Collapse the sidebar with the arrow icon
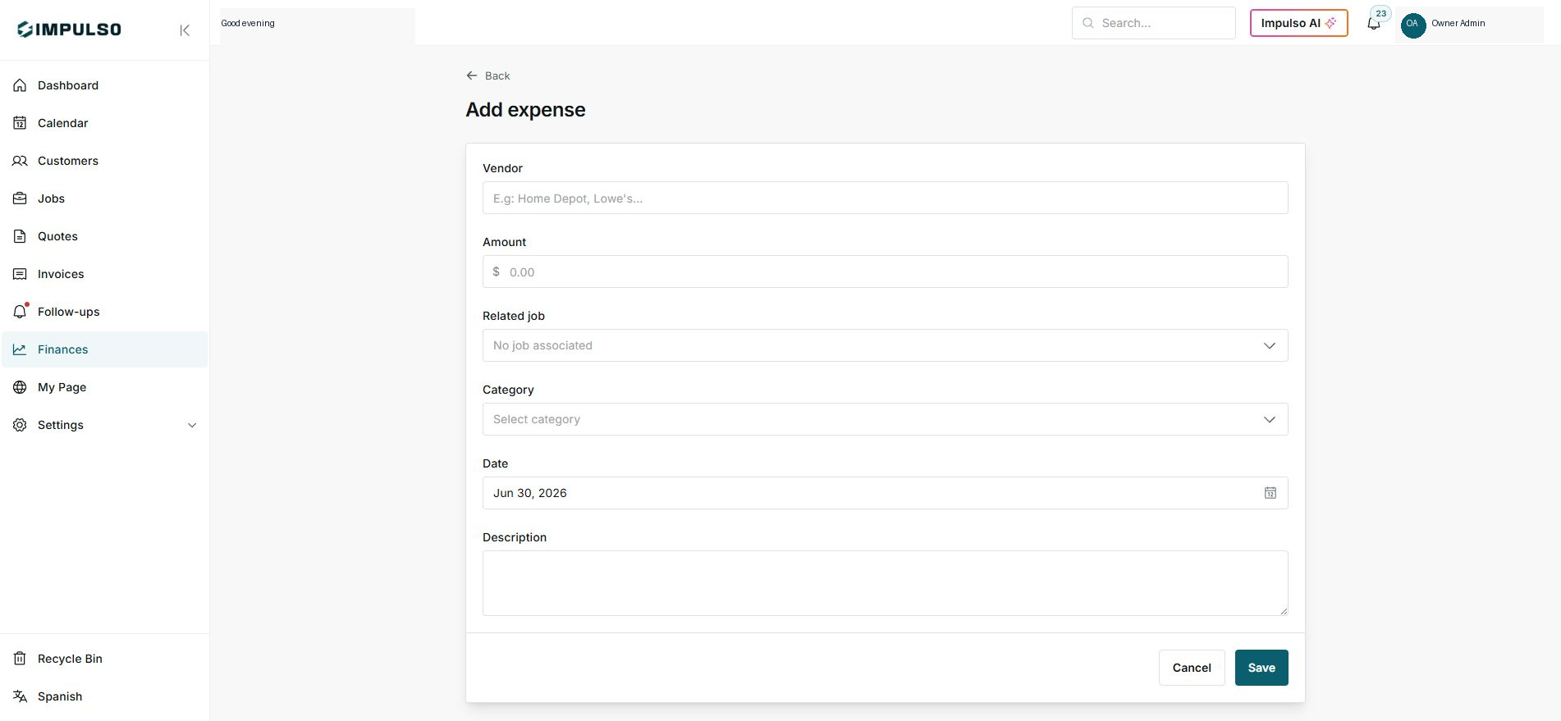 (x=185, y=30)
